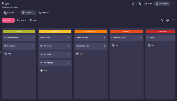Image resolution: width=177 pixels, height=101 pixels.
Task: Click Add board description text
Action: pyautogui.click(x=10, y=7)
